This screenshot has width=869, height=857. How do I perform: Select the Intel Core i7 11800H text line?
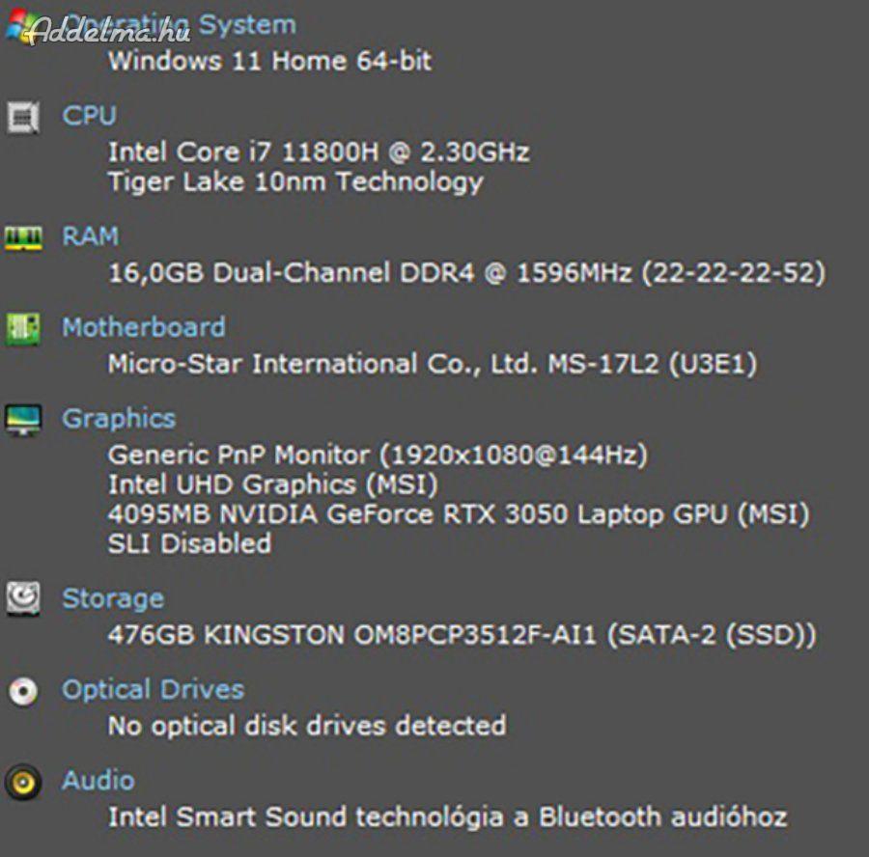click(x=319, y=152)
